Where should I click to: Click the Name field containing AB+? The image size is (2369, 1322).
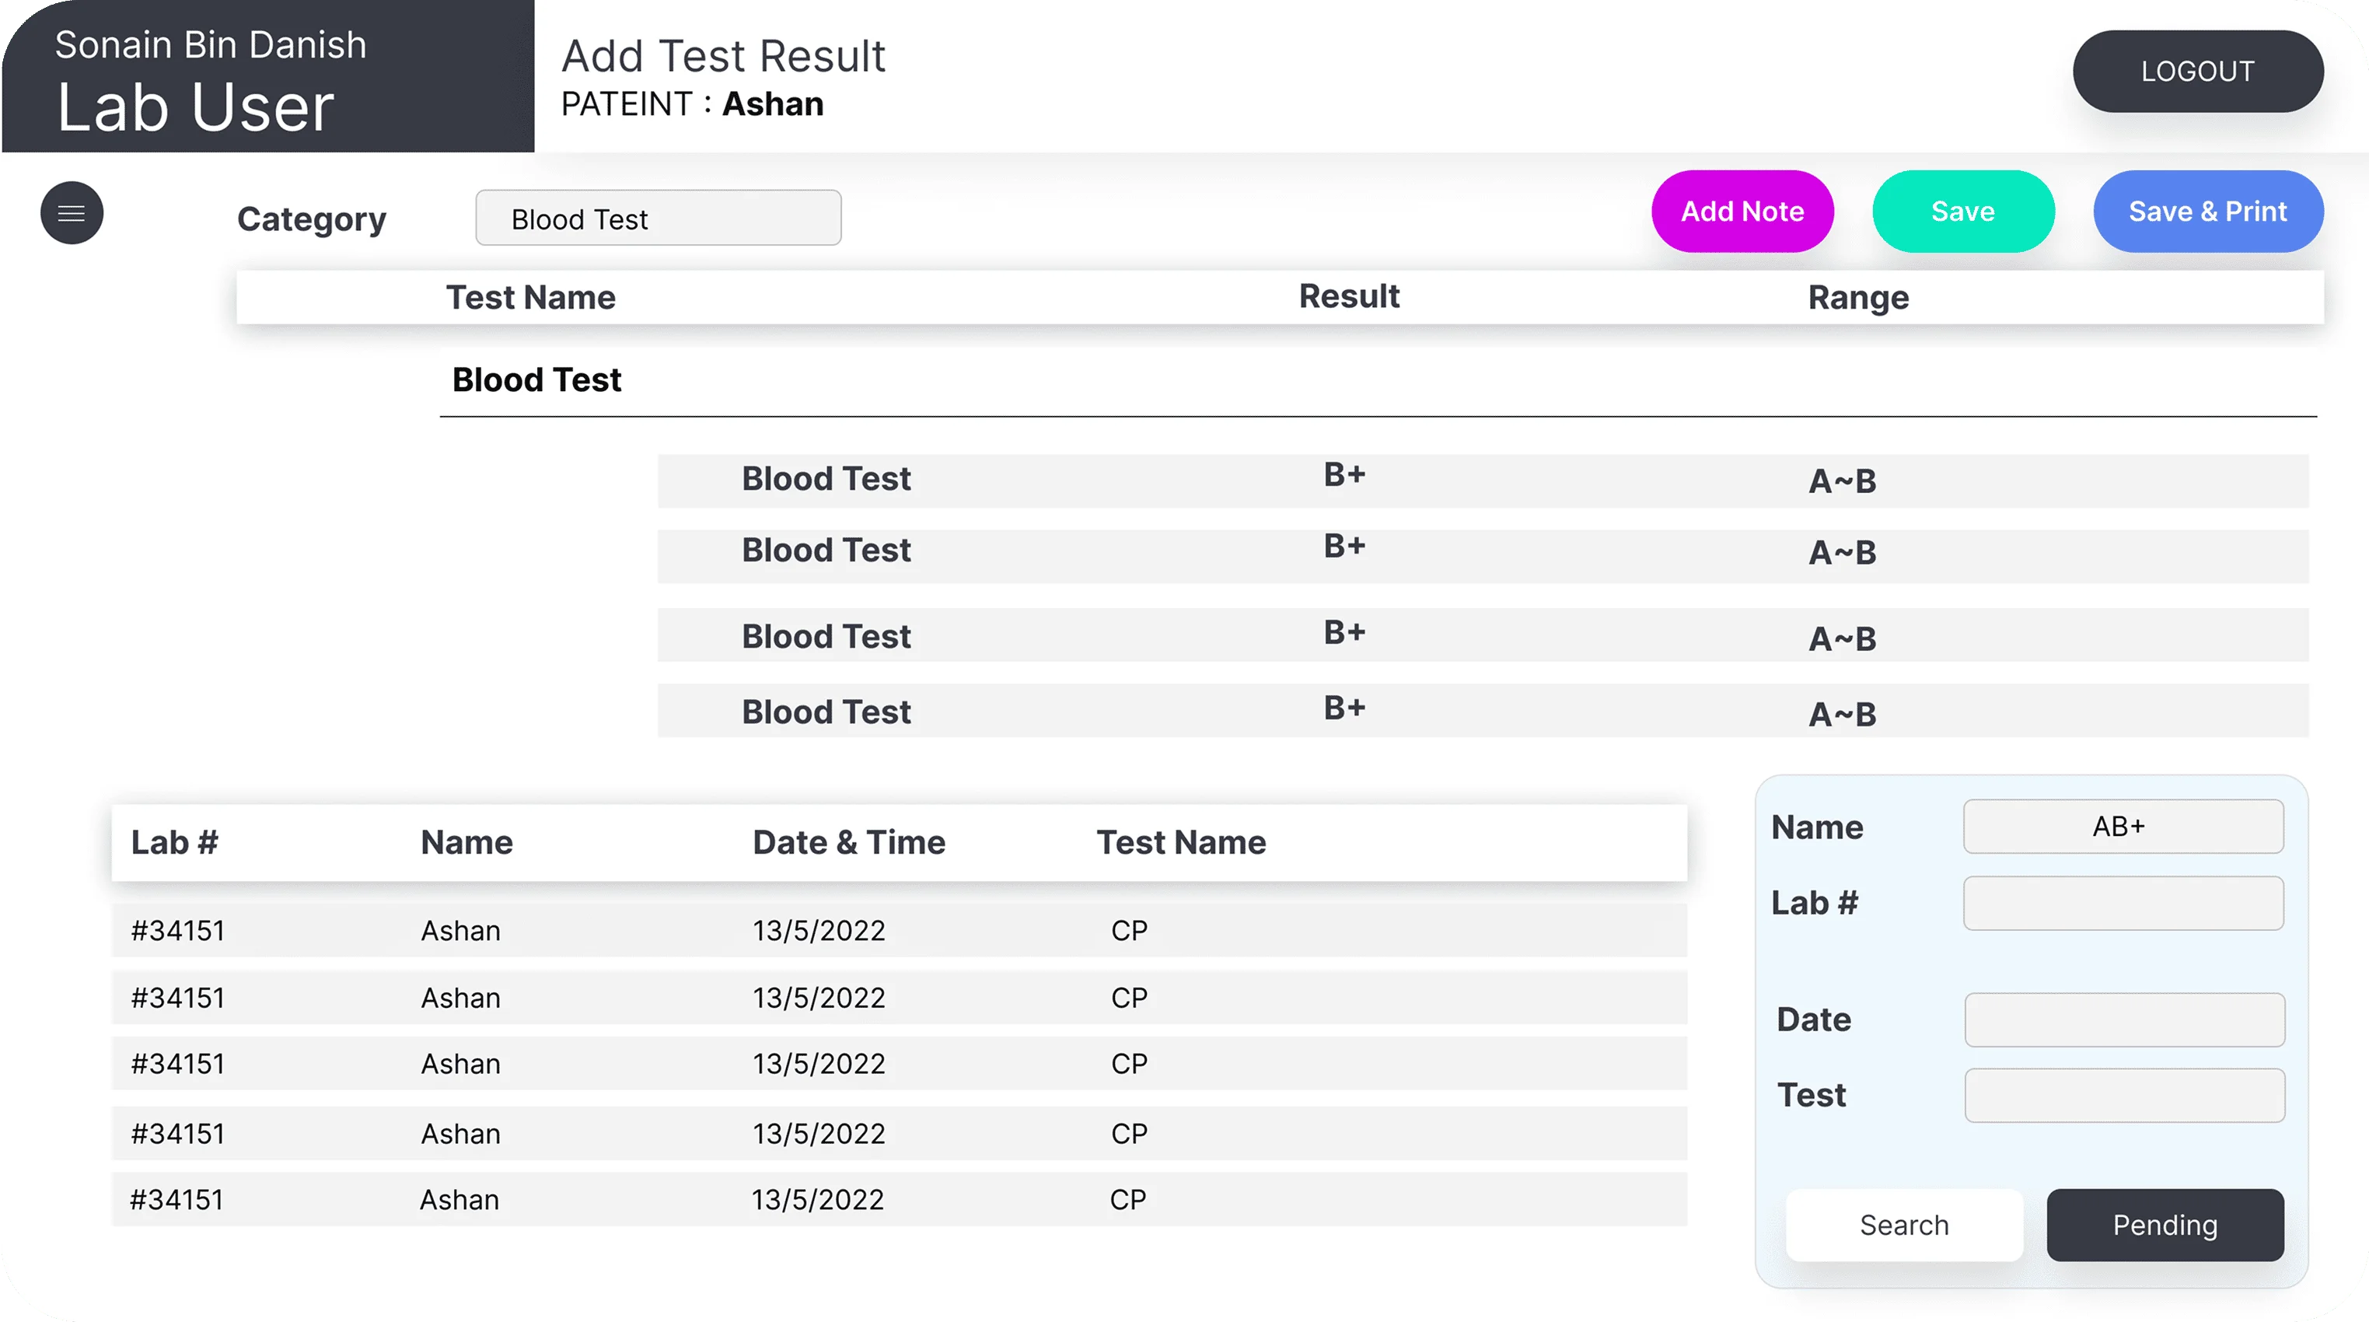tap(2123, 826)
